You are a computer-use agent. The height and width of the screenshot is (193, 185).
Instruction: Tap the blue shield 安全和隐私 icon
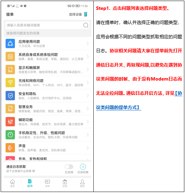click(10, 95)
